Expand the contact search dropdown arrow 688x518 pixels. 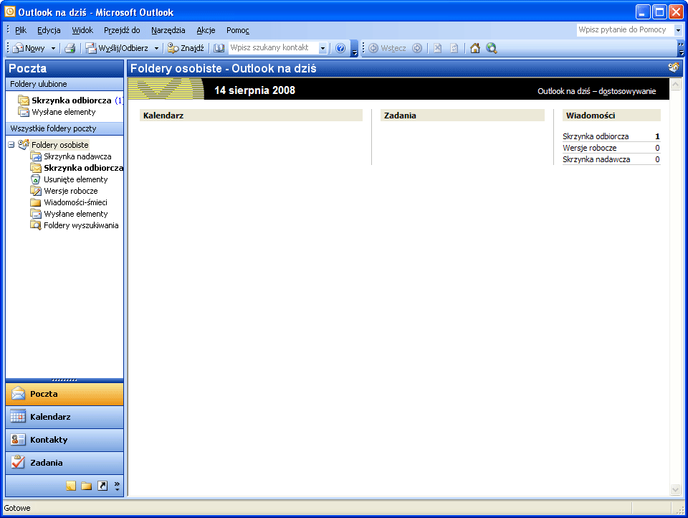click(x=322, y=48)
